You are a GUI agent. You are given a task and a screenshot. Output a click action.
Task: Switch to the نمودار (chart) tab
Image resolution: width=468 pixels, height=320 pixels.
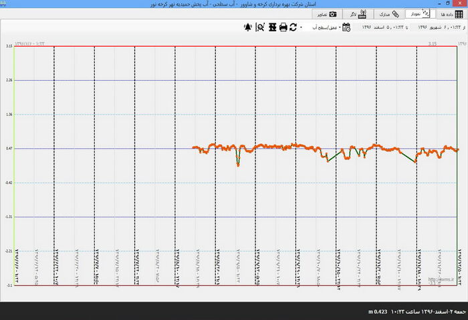click(x=421, y=14)
